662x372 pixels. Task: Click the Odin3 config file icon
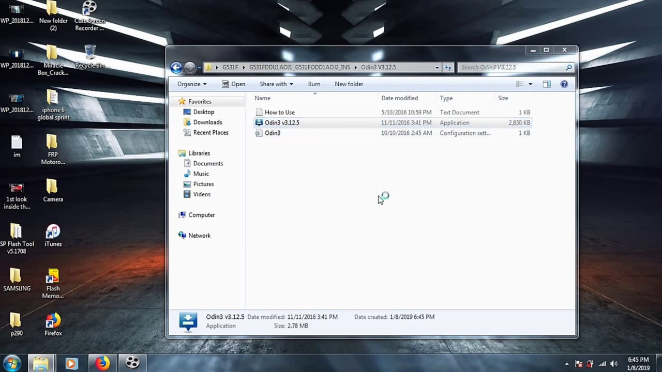click(259, 133)
